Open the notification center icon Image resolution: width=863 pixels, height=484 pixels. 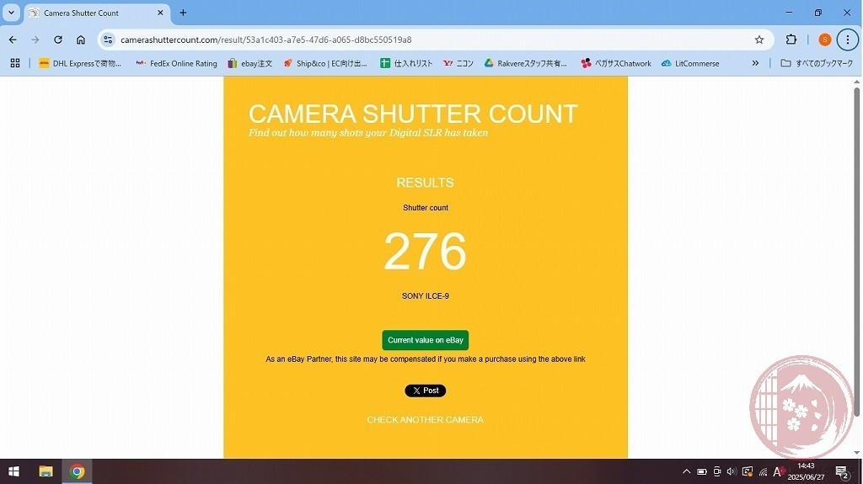tap(842, 472)
